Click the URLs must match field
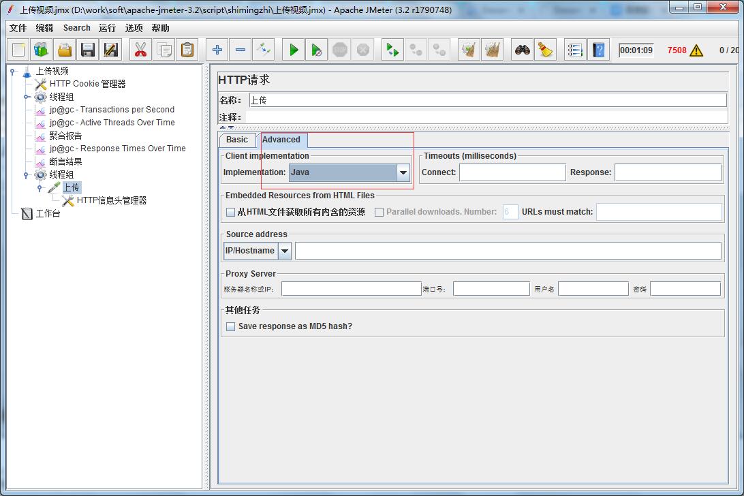This screenshot has width=744, height=496. 659,212
